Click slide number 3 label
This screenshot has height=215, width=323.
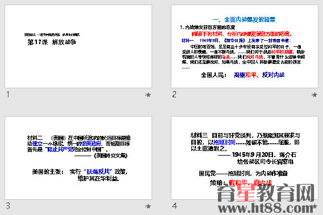(x=8, y=206)
